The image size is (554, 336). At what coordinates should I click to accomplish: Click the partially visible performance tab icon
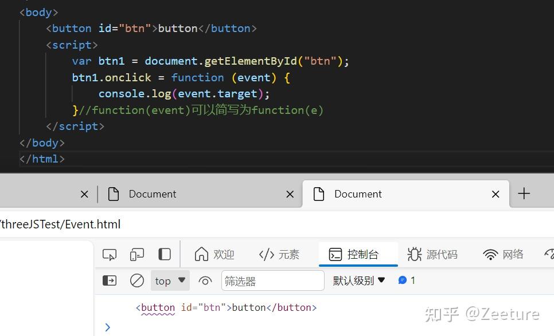[x=549, y=254]
